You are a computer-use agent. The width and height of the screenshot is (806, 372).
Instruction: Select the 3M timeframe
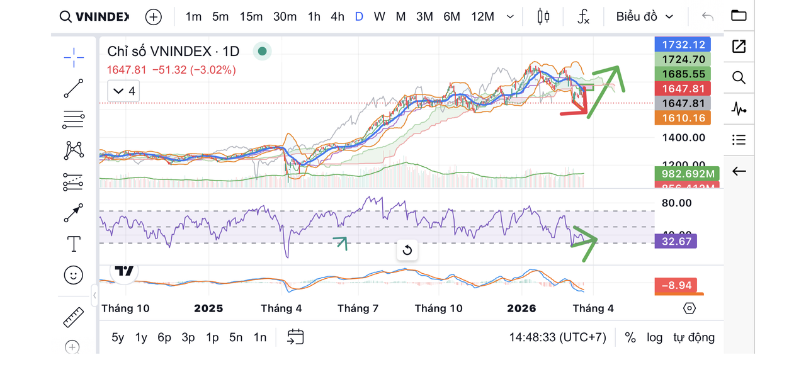[x=424, y=16]
